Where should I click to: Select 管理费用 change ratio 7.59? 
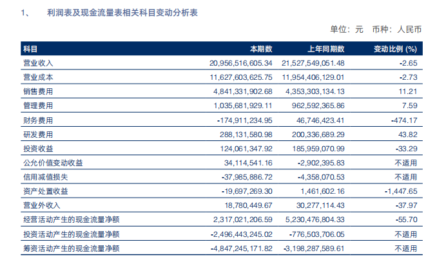coord(410,106)
